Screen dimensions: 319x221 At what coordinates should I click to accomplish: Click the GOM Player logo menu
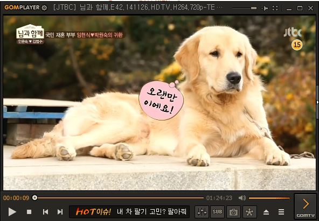click(22, 8)
